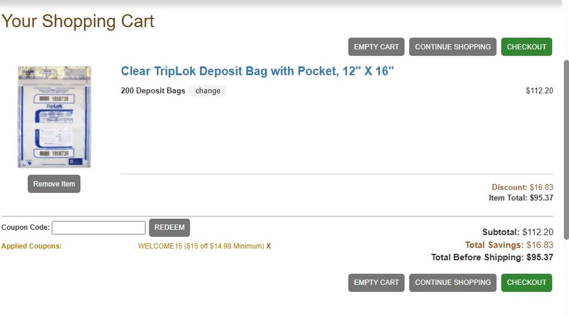This screenshot has width=569, height=317.
Task: Click the page's vertical scrollbar thumb
Action: click(566, 150)
